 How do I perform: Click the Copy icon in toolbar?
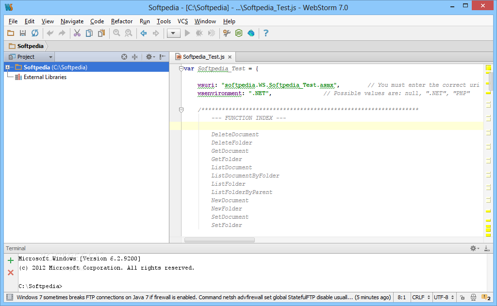89,33
